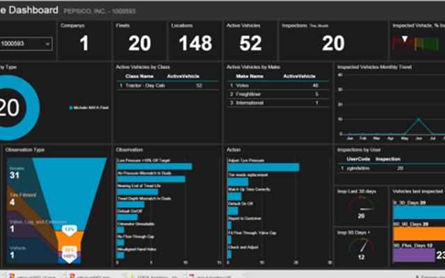Select the Match Up Tires Correctly bar
Viewport: 445px width, 278px height.
234,196
